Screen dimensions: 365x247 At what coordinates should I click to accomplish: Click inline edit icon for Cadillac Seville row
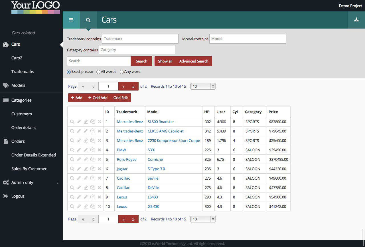pyautogui.click(x=86, y=178)
